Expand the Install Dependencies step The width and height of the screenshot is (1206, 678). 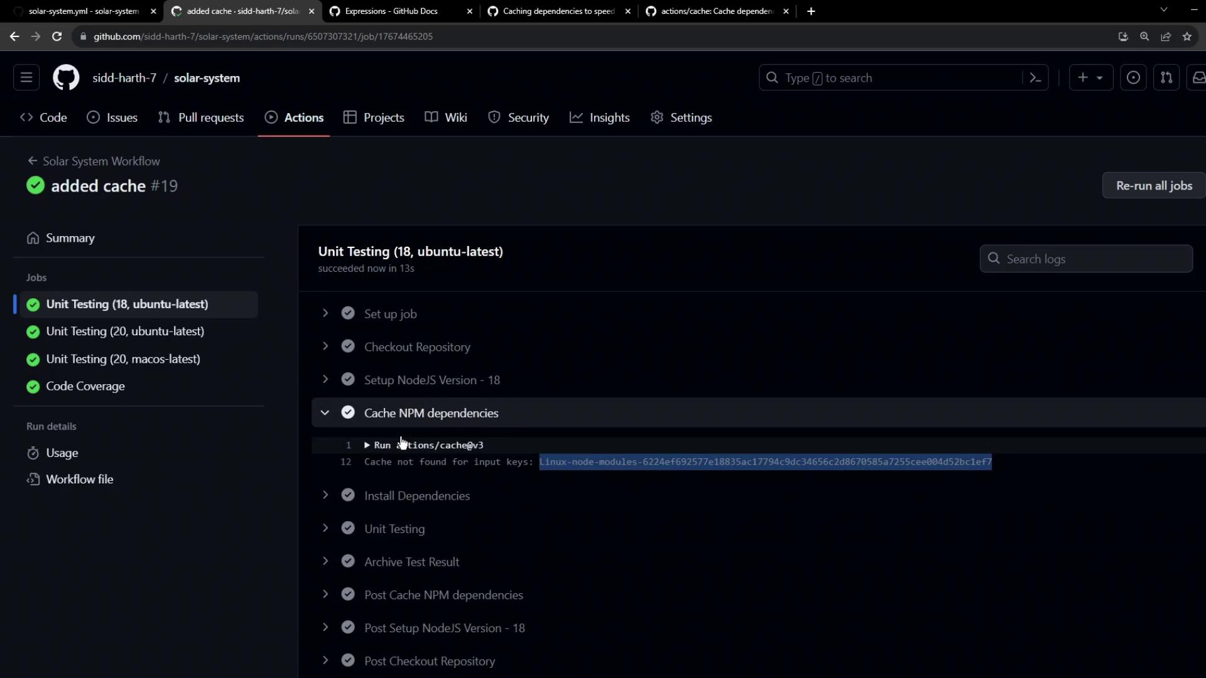coord(325,496)
